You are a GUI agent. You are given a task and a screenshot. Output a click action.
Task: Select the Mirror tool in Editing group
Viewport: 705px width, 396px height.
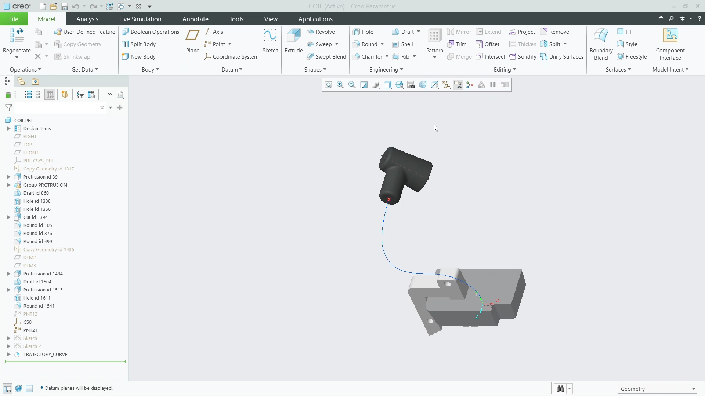click(x=459, y=32)
